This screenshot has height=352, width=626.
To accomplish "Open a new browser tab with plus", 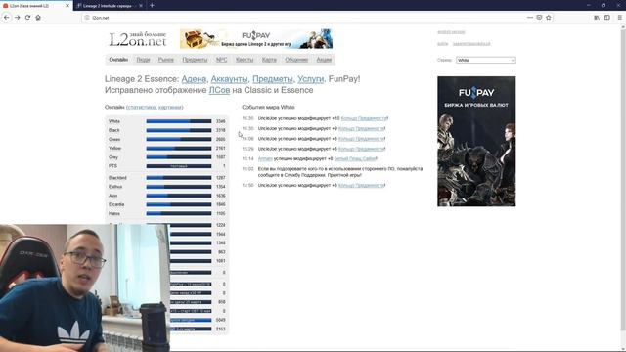I will pos(153,6).
